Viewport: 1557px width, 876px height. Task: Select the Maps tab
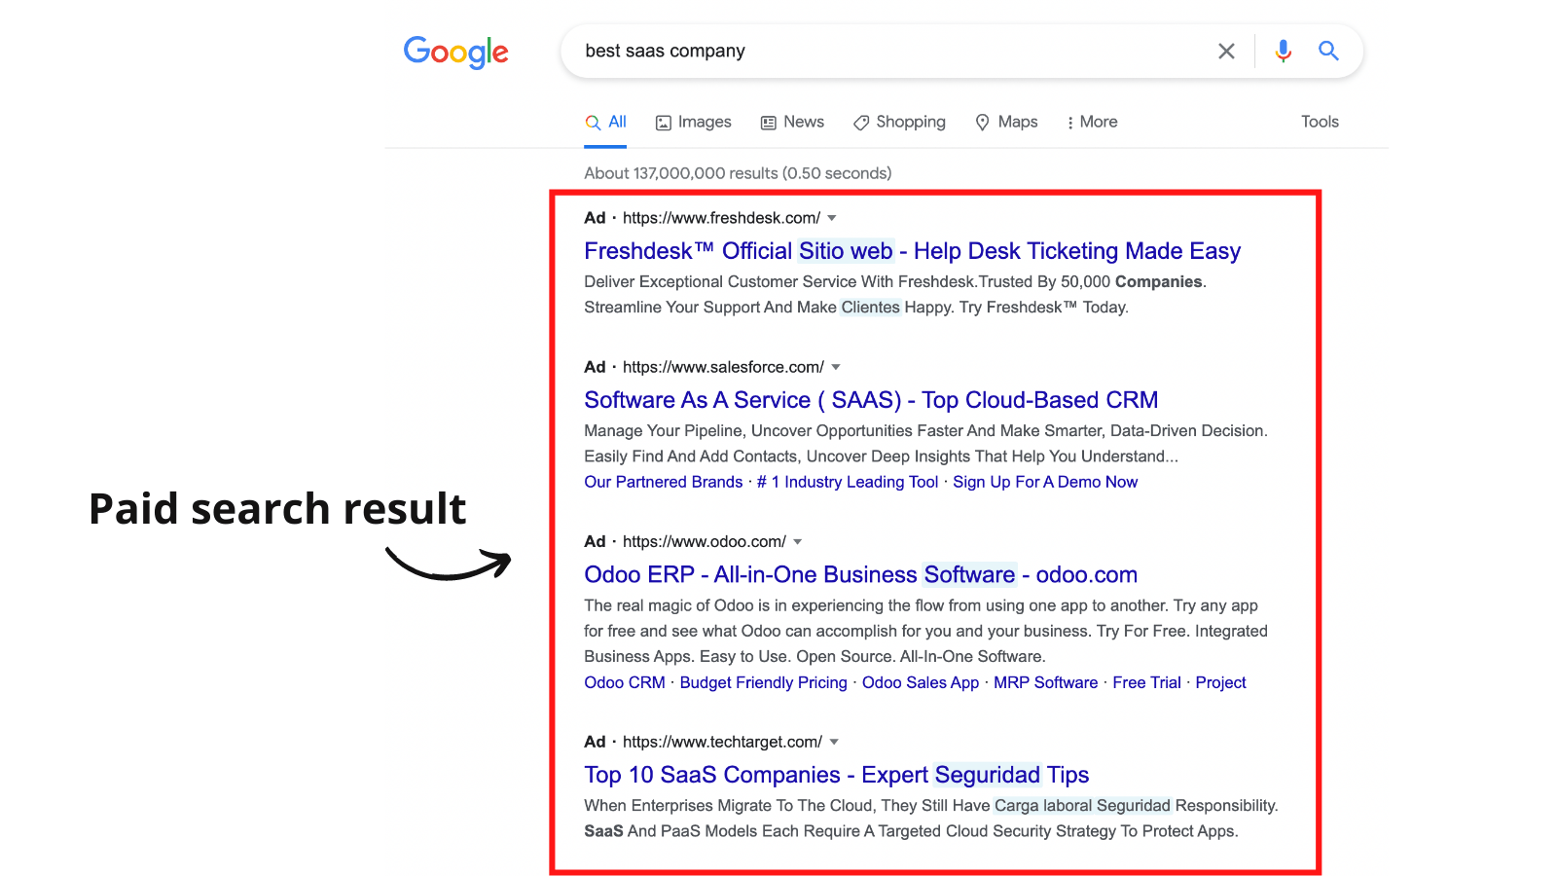point(1006,122)
